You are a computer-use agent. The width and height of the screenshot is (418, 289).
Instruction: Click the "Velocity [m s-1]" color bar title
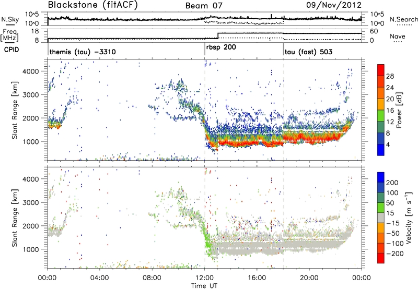pos(408,218)
